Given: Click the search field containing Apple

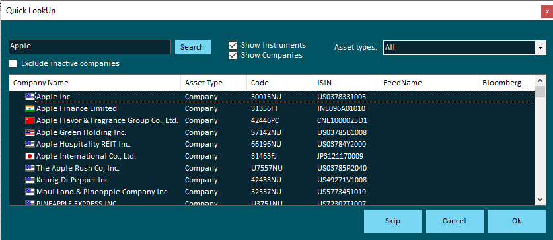Looking at the screenshot, I should [x=90, y=46].
